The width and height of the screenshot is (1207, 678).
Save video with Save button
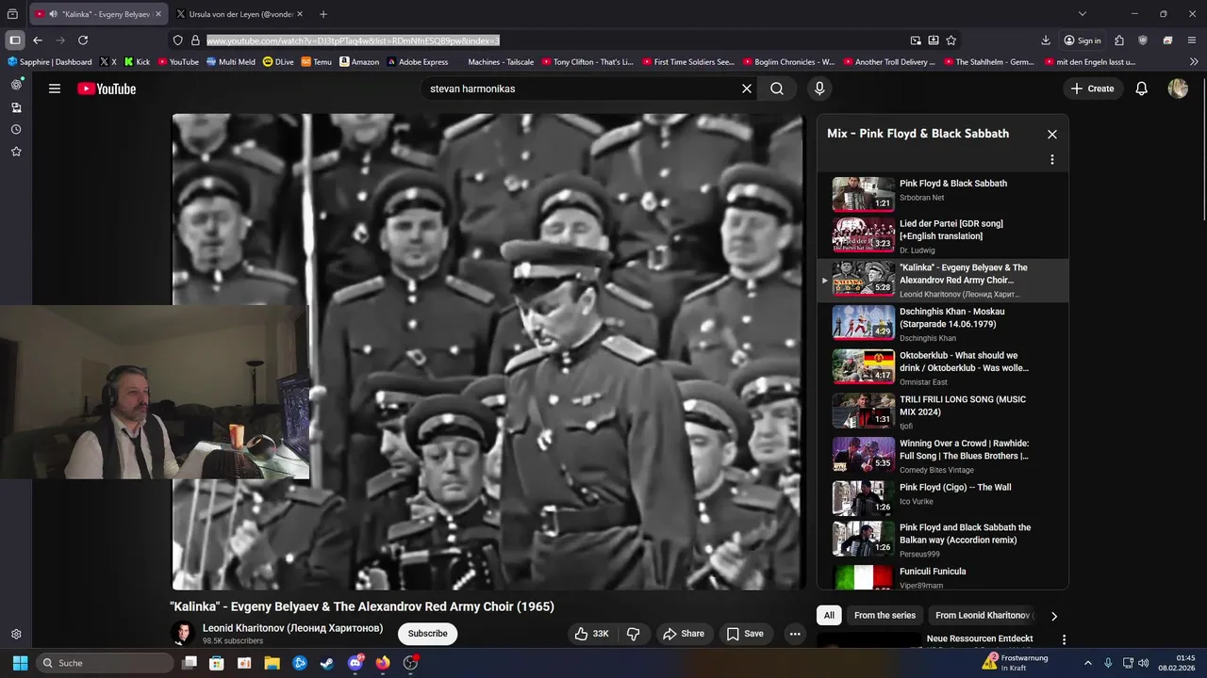click(x=745, y=634)
